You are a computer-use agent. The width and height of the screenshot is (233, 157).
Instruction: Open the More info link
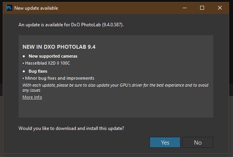pyautogui.click(x=32, y=97)
